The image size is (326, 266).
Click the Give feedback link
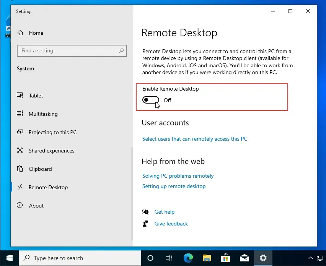pos(171,224)
